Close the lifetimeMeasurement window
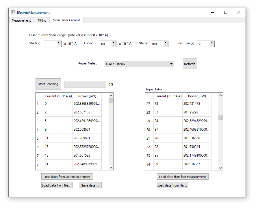 239,12
